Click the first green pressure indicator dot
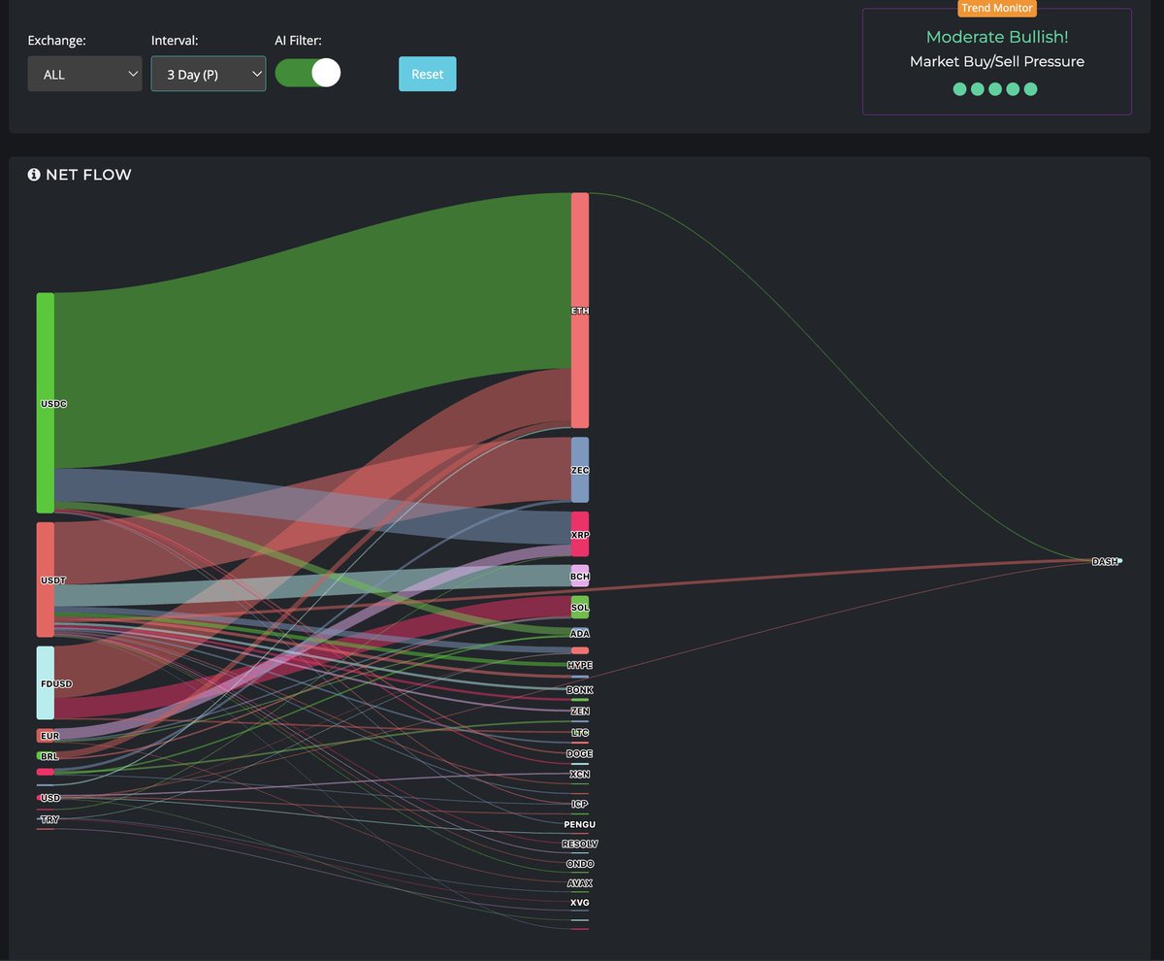This screenshot has height=961, width=1164. click(x=959, y=89)
